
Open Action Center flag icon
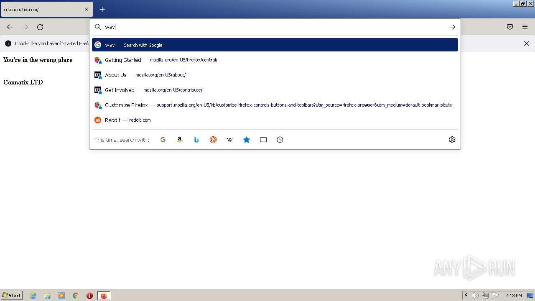coord(495,296)
